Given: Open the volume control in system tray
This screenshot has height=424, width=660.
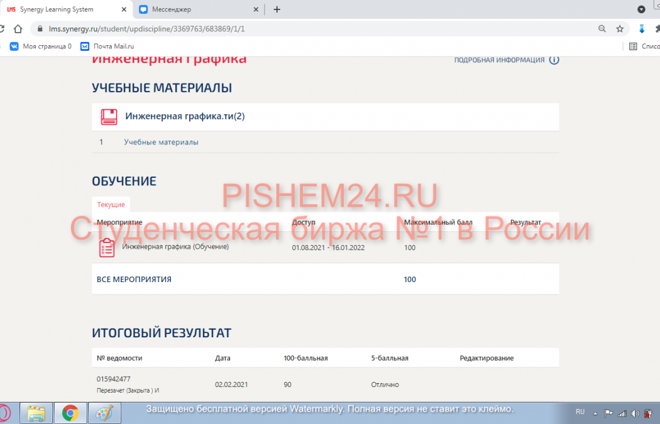Looking at the screenshot, I should [635, 413].
